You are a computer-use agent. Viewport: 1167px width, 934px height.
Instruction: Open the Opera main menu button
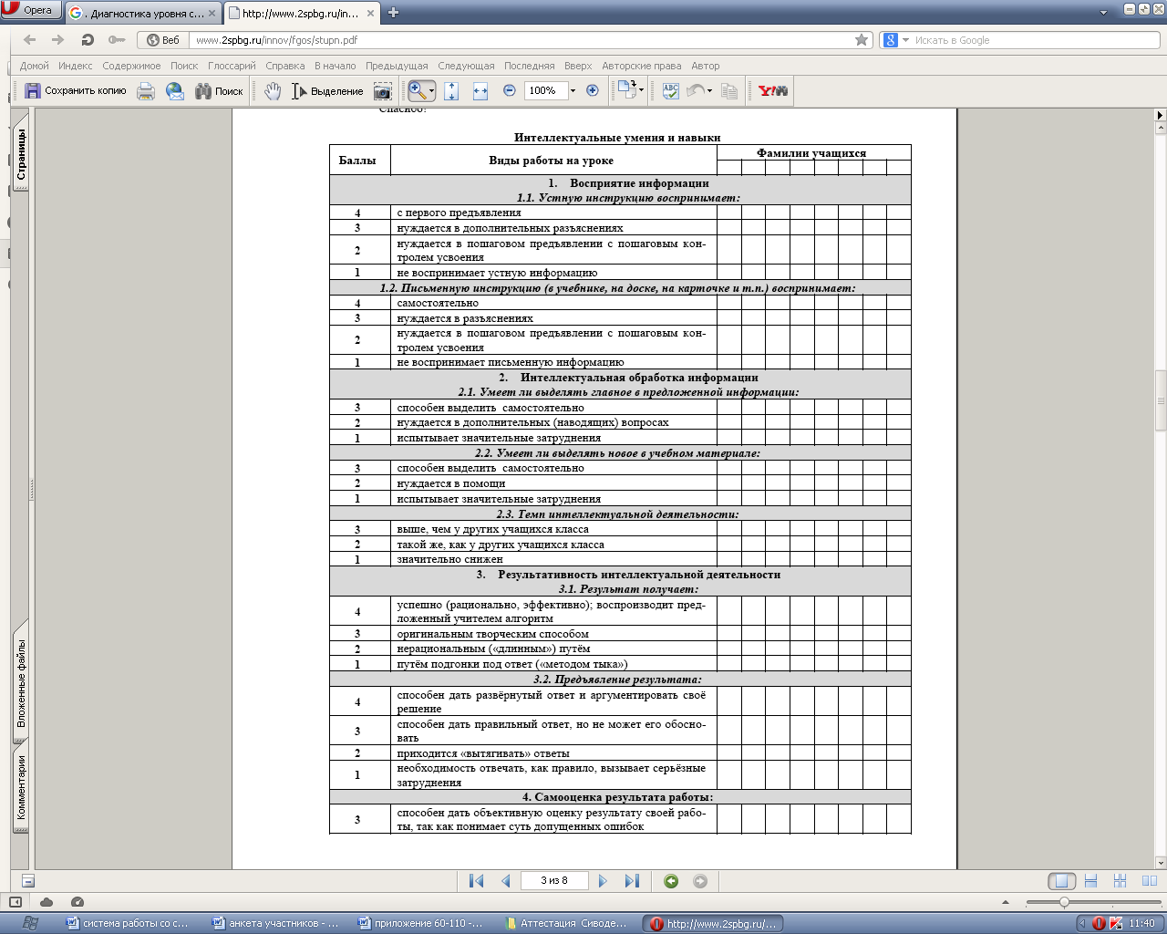pos(30,10)
